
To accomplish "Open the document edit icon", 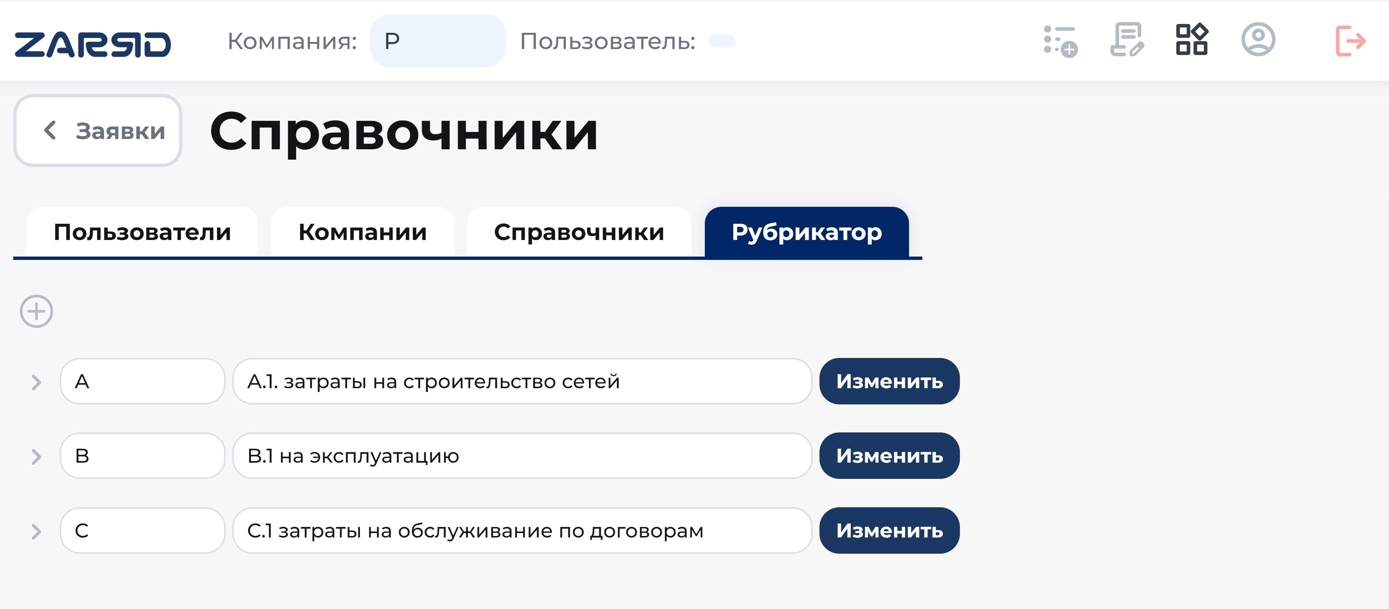I will tap(1127, 39).
